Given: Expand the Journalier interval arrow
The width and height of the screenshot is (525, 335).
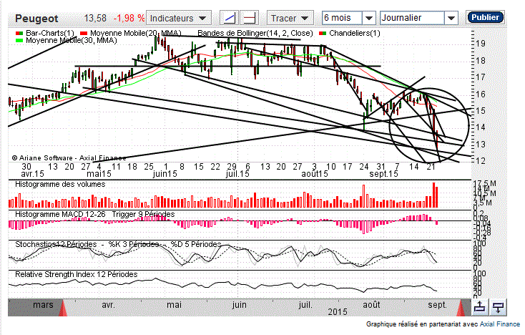Looking at the screenshot, I should click(451, 18).
